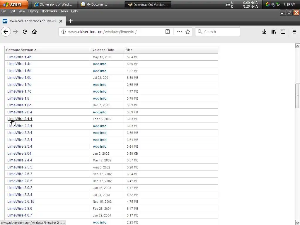Open the LimeWire 2.04 link
The height and width of the screenshot is (225, 300).
point(19,153)
